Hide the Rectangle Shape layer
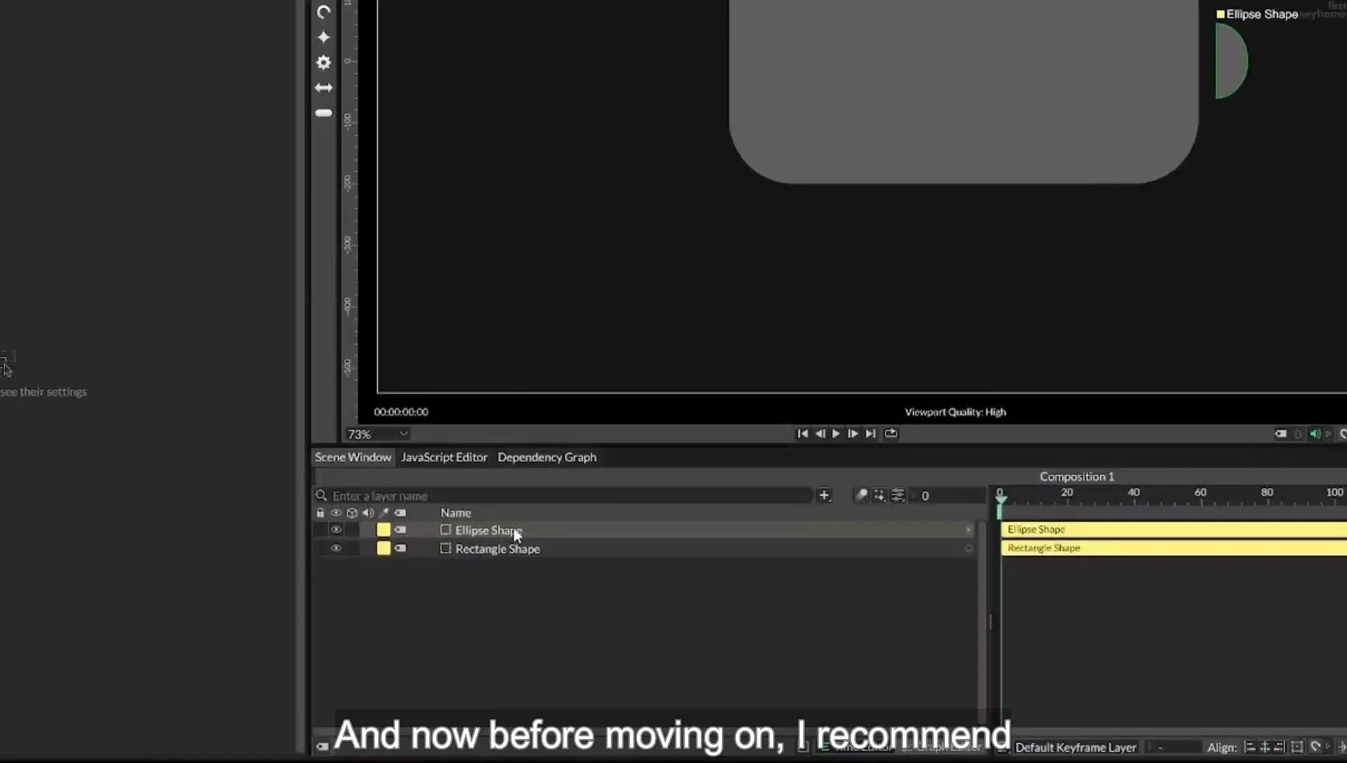The width and height of the screenshot is (1347, 763). 336,548
